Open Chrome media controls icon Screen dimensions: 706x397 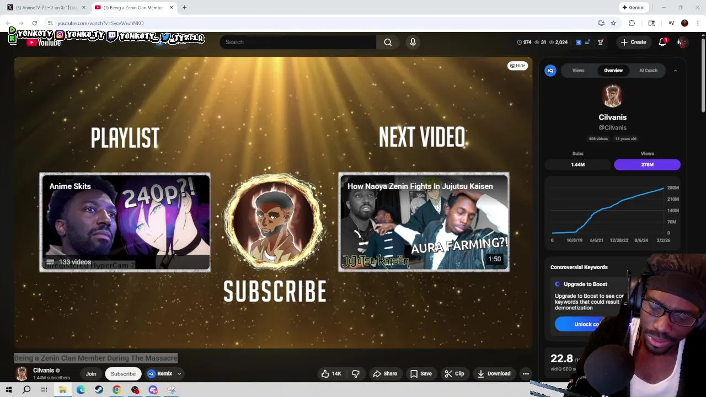(671, 23)
